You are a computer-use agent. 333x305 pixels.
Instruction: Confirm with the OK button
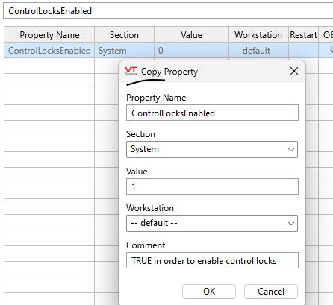click(x=209, y=292)
